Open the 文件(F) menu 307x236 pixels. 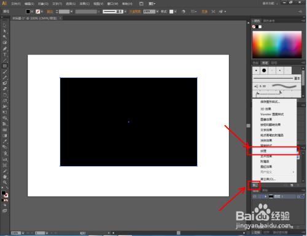(x=16, y=4)
